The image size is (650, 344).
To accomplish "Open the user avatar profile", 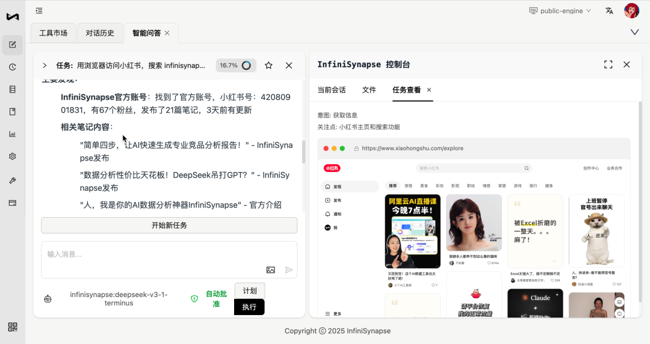I will pyautogui.click(x=631, y=10).
